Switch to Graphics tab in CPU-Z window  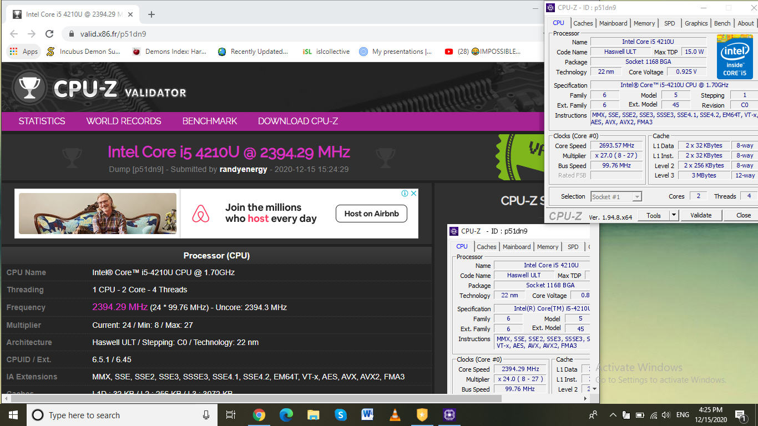coord(696,23)
